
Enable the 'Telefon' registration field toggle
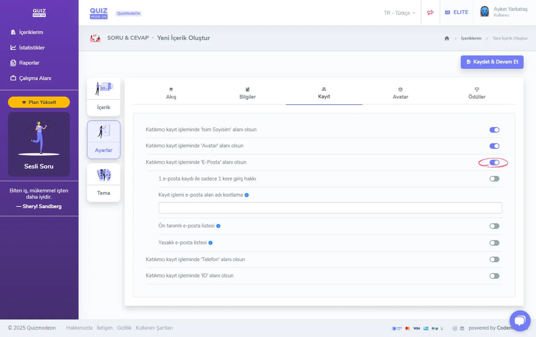point(494,259)
